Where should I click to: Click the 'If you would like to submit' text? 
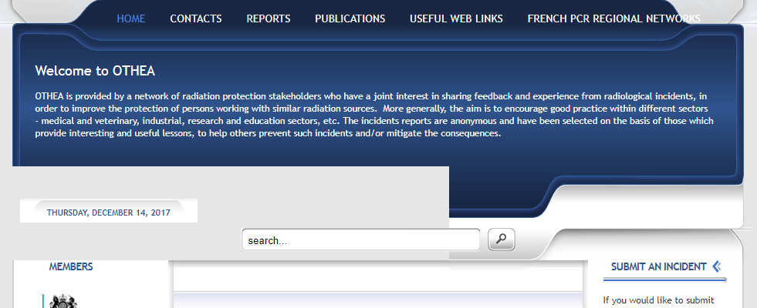pos(658,300)
